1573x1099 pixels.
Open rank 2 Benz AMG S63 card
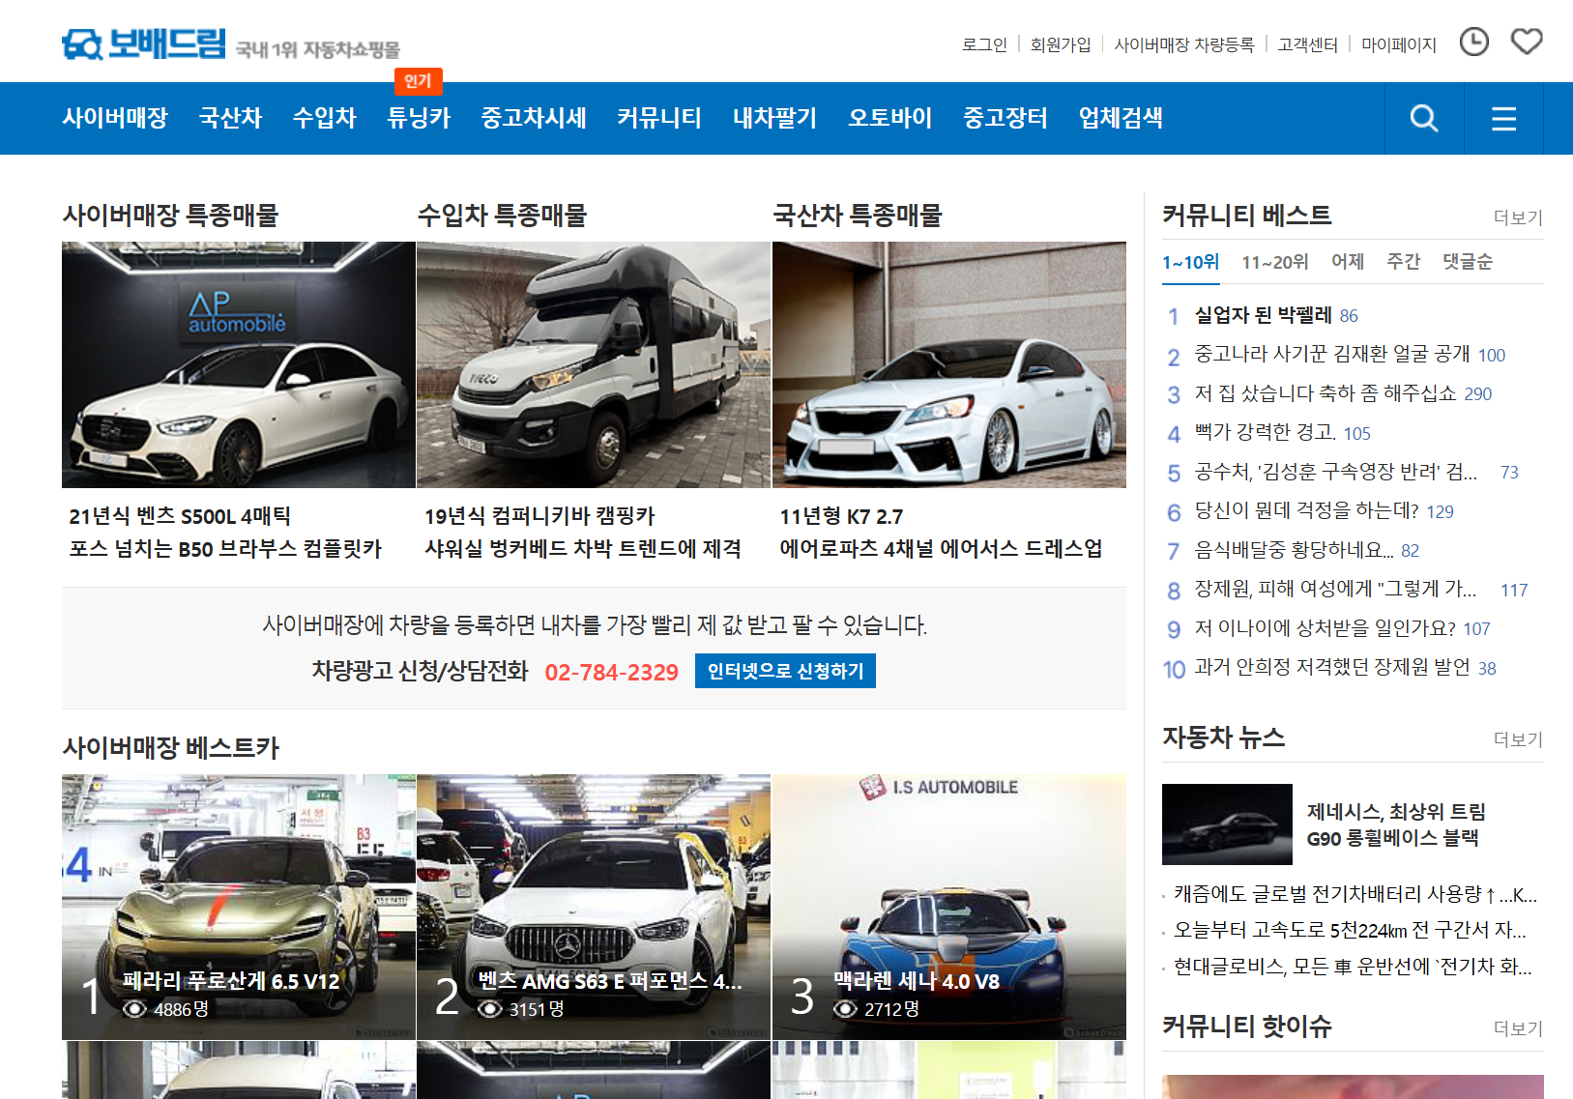594,907
